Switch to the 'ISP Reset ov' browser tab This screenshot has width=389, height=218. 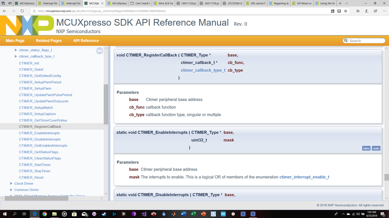click(x=302, y=3)
